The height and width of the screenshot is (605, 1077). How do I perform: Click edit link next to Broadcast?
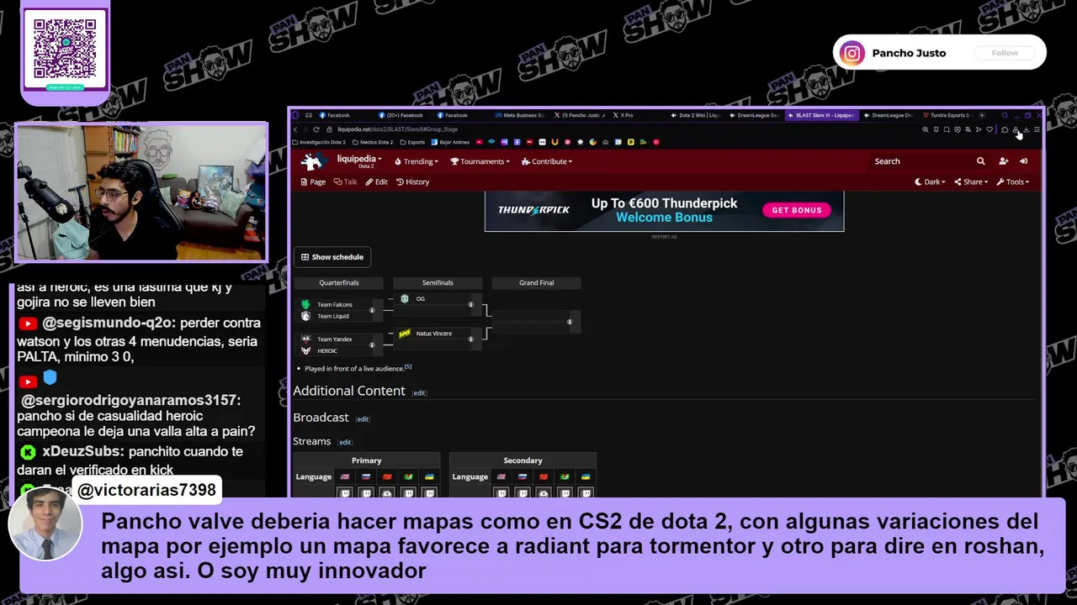pos(363,419)
